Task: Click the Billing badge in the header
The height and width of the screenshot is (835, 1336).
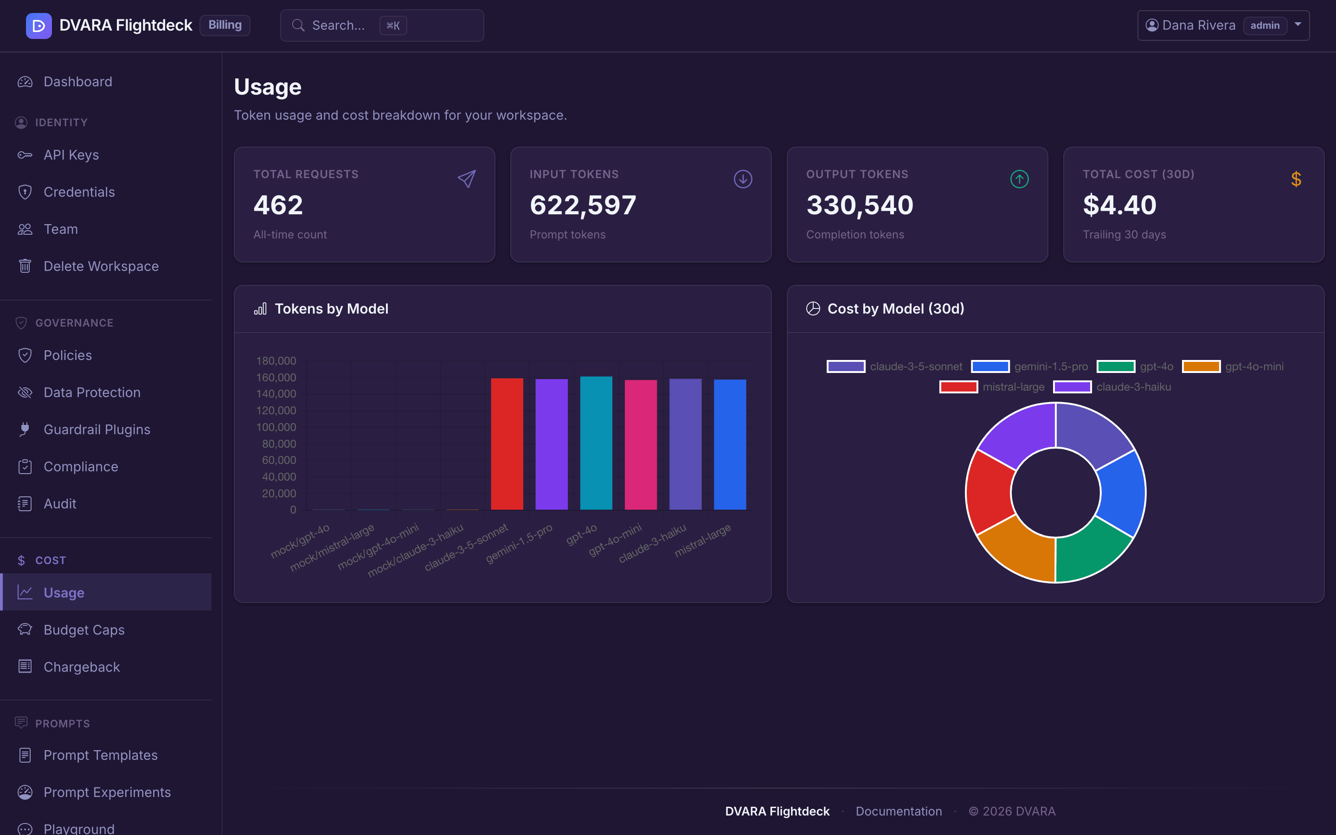Action: [225, 26]
